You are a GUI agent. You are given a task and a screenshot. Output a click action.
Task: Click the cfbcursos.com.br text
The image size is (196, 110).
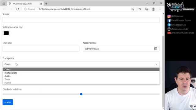(179, 29)
